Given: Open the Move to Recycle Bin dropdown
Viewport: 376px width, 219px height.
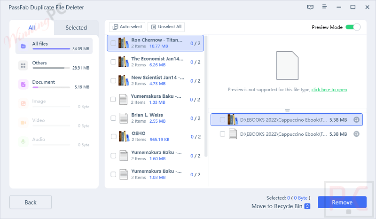Looking at the screenshot, I should click(307, 206).
